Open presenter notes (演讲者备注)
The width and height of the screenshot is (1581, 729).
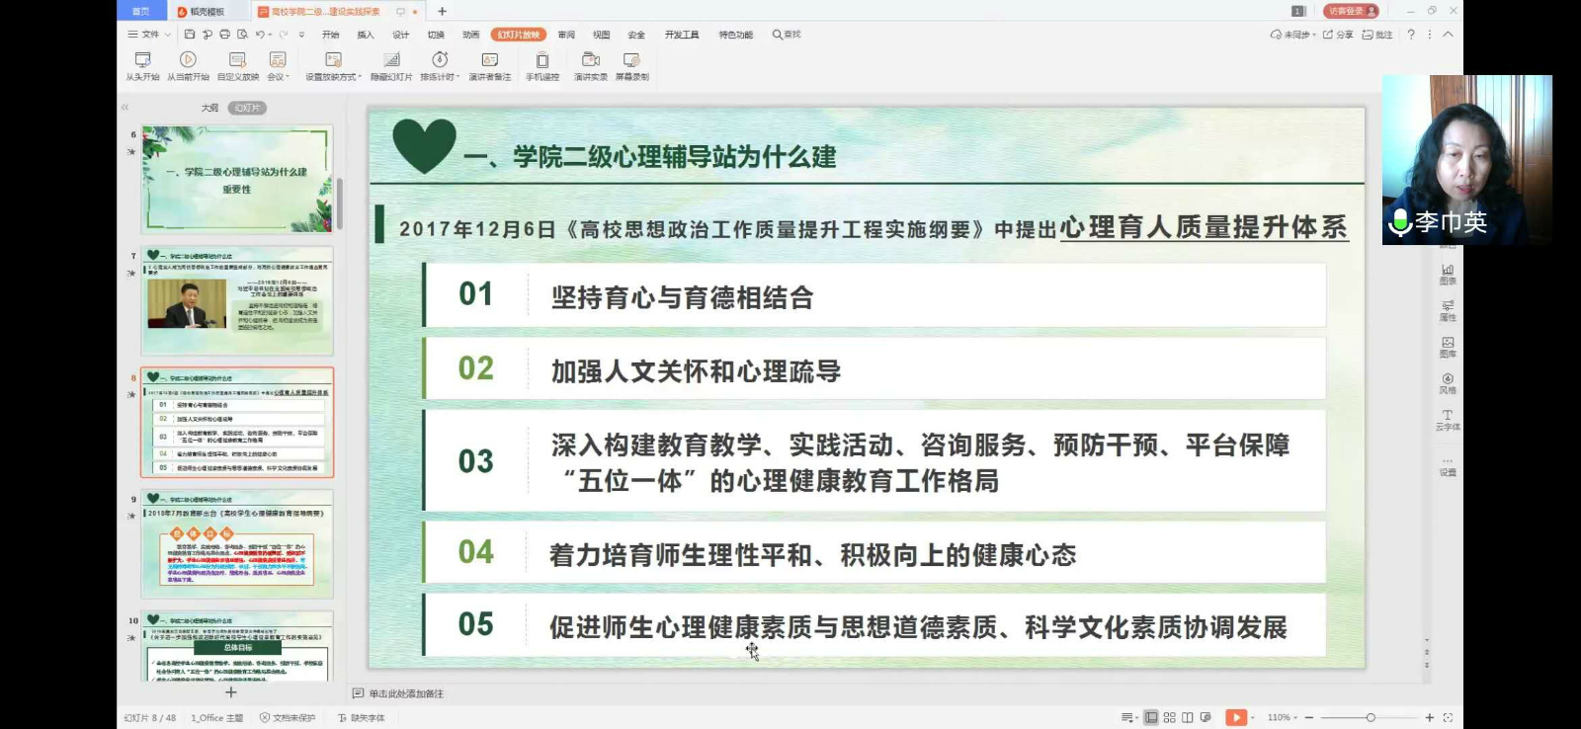point(489,65)
